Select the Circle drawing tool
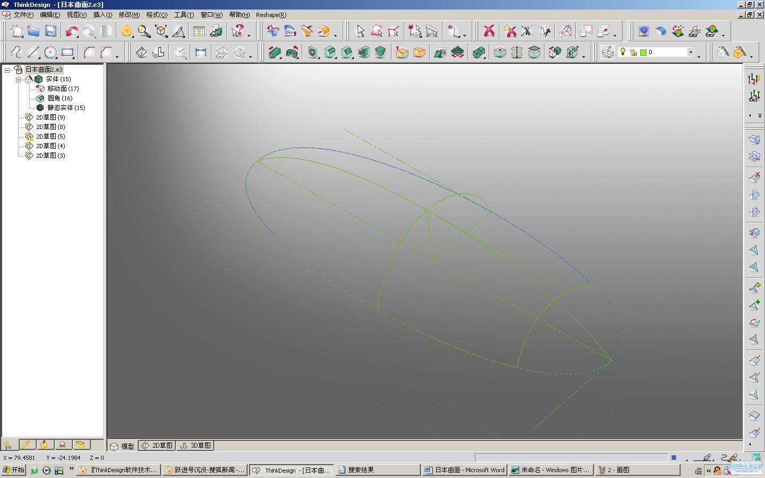The height and width of the screenshot is (478, 765). coord(50,52)
